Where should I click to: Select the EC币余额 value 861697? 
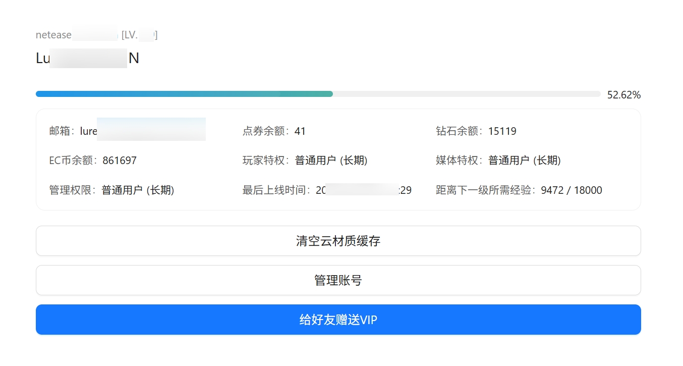pyautogui.click(x=120, y=161)
